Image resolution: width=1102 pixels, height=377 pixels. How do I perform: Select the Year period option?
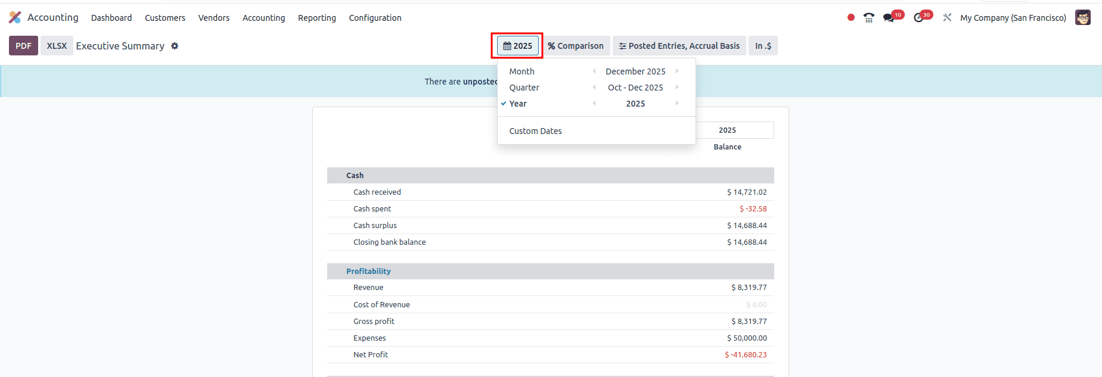518,104
